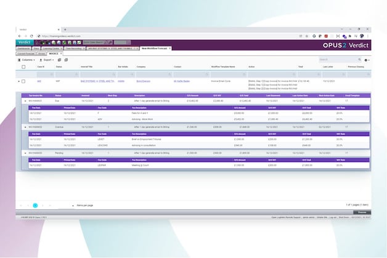The image size is (387, 258).
Task: Open Time Recording tab
Action: (73, 49)
